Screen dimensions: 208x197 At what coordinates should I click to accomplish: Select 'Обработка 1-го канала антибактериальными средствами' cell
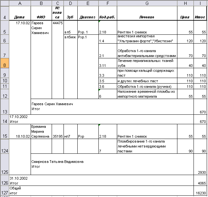147,51
